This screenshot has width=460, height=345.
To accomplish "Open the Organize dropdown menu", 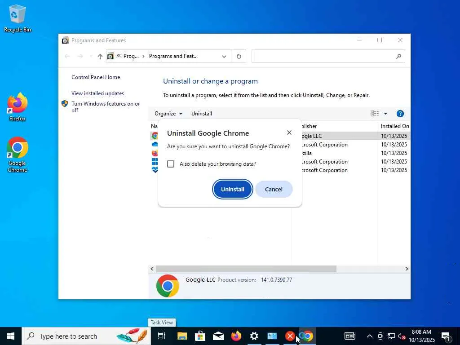I will pyautogui.click(x=168, y=114).
